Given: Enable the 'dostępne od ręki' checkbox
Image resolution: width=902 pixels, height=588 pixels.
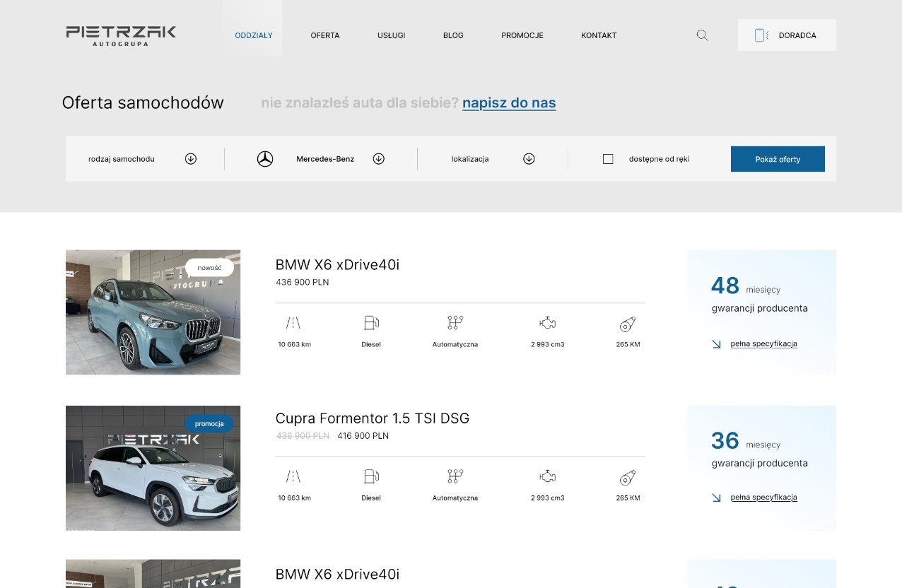Looking at the screenshot, I should click(x=608, y=159).
